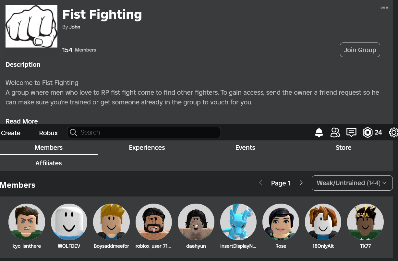Click the search magnifier icon
The image size is (398, 261).
click(74, 132)
